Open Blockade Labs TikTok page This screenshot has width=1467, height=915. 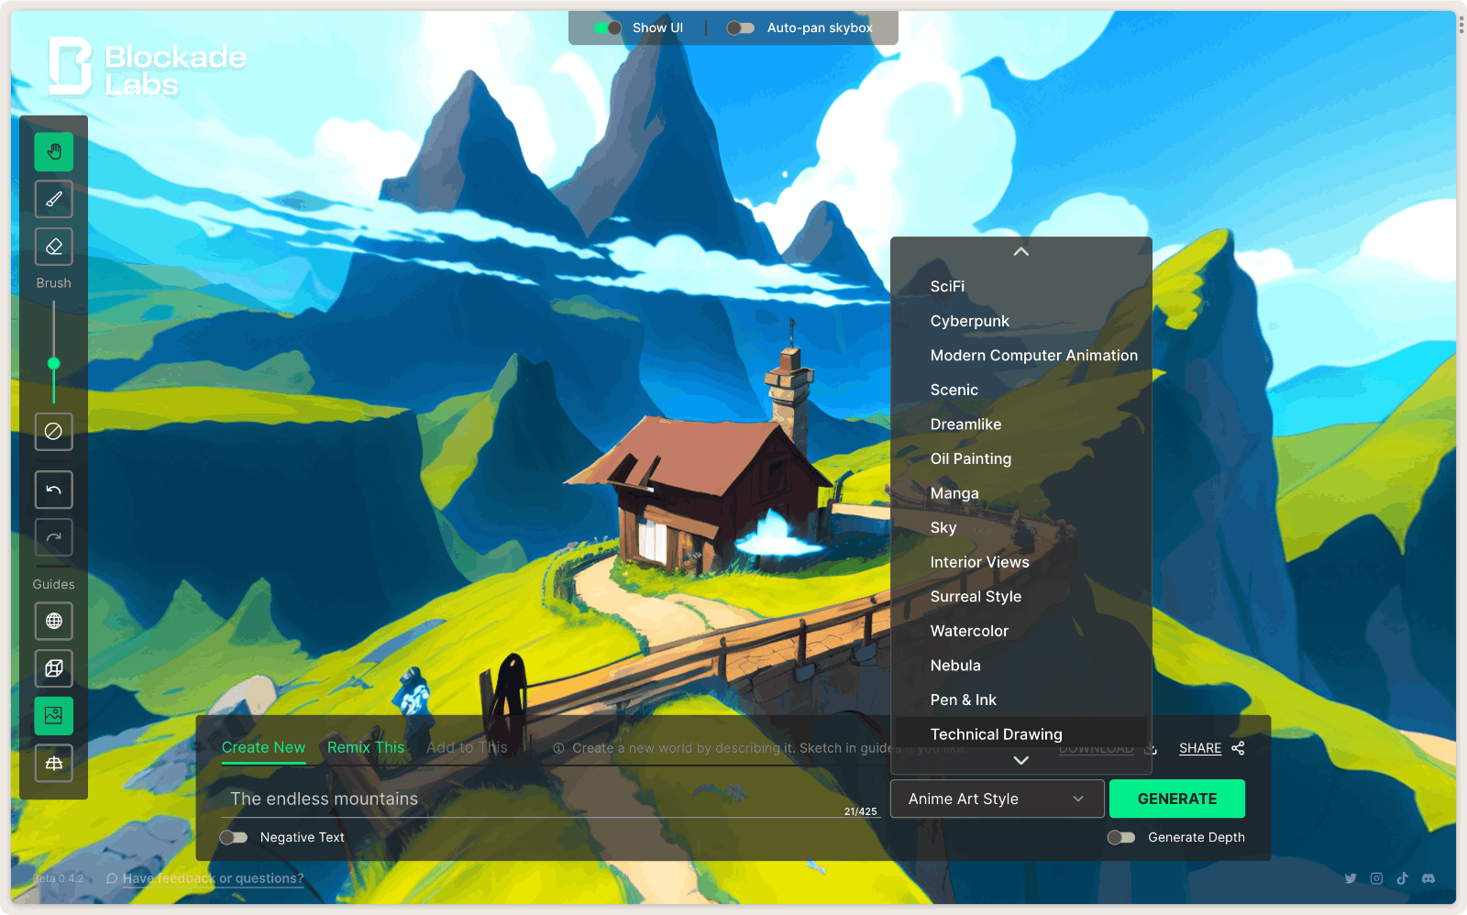(1402, 878)
